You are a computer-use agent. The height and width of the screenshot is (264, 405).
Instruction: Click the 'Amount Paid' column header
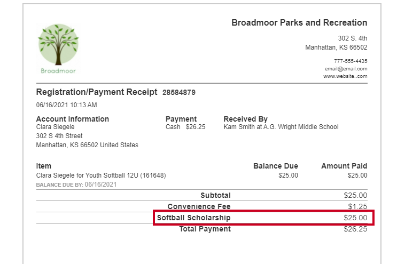(x=344, y=166)
